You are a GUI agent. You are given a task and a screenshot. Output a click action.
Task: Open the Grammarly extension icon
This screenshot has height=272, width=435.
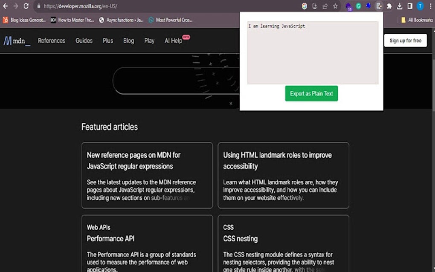(x=358, y=6)
